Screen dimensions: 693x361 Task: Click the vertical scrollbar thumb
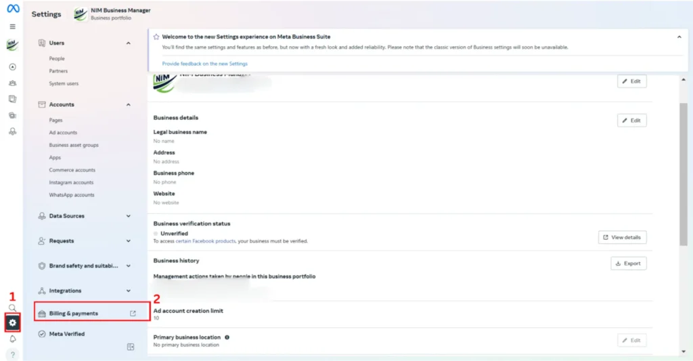(684, 174)
